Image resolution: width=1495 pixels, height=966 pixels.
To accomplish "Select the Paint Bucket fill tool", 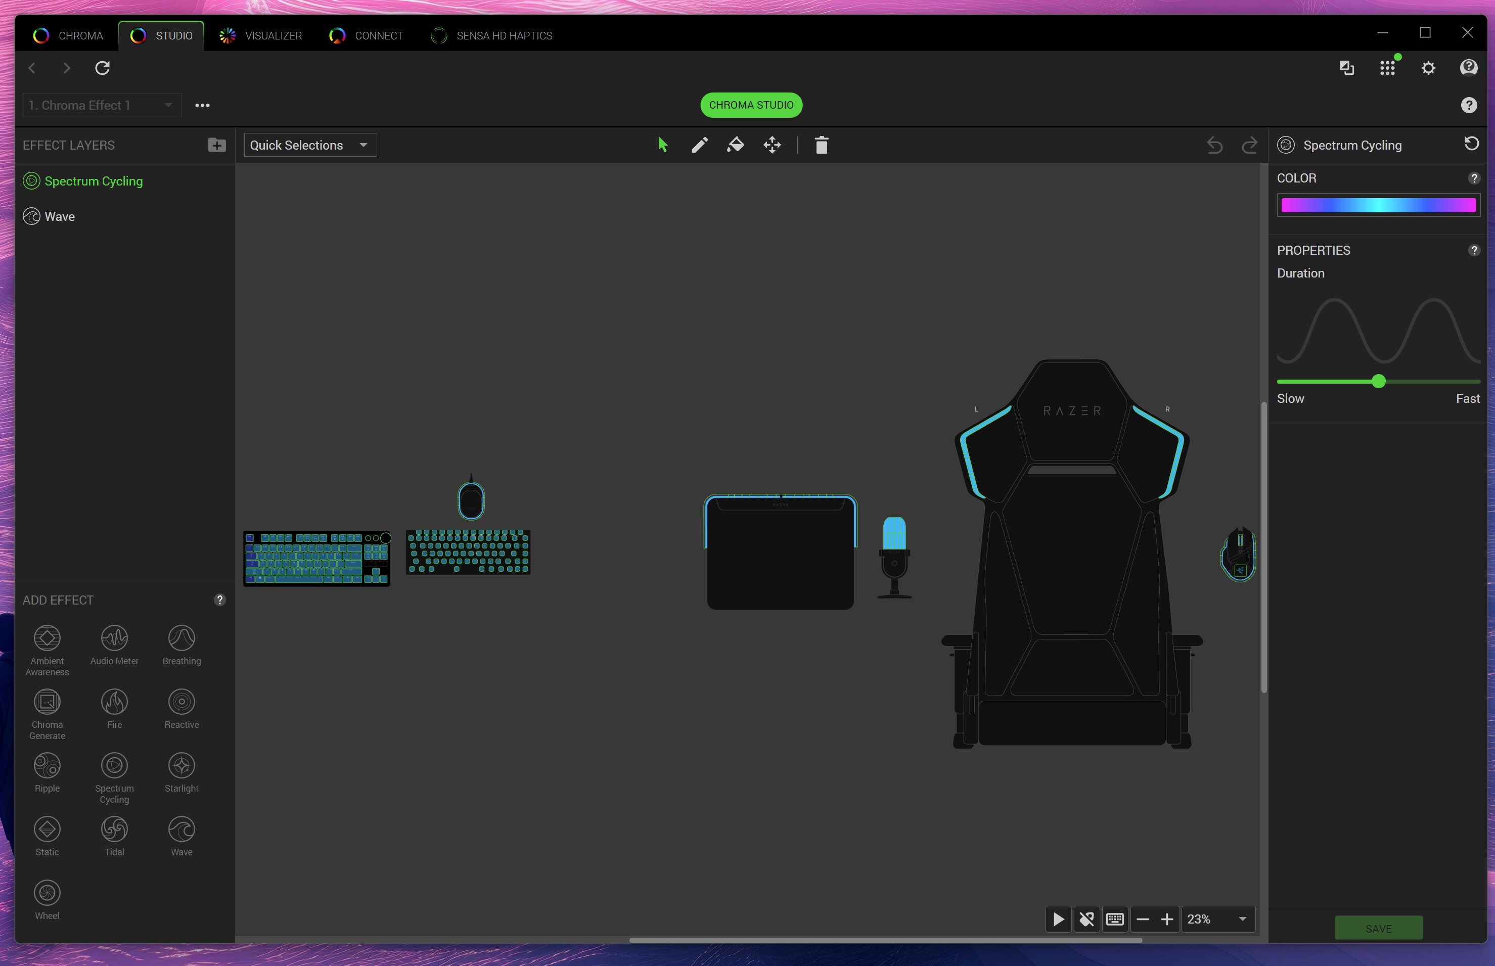I will 735,146.
